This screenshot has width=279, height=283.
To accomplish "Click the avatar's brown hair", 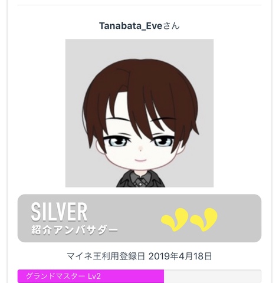I will pyautogui.click(x=142, y=83).
